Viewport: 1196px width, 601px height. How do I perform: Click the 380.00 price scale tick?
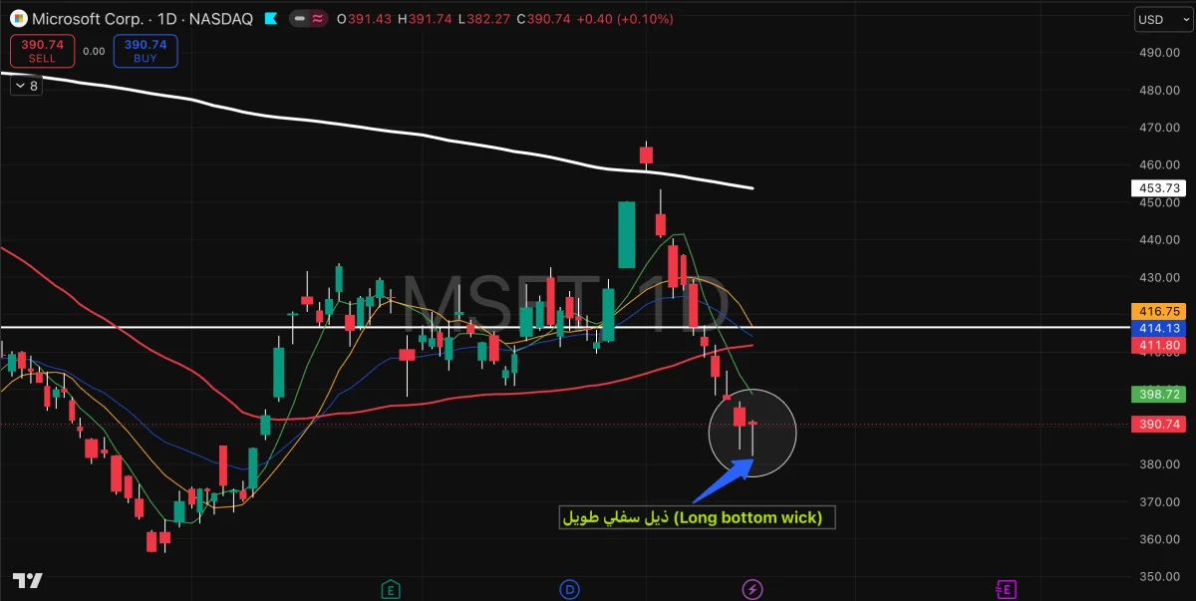point(1161,464)
